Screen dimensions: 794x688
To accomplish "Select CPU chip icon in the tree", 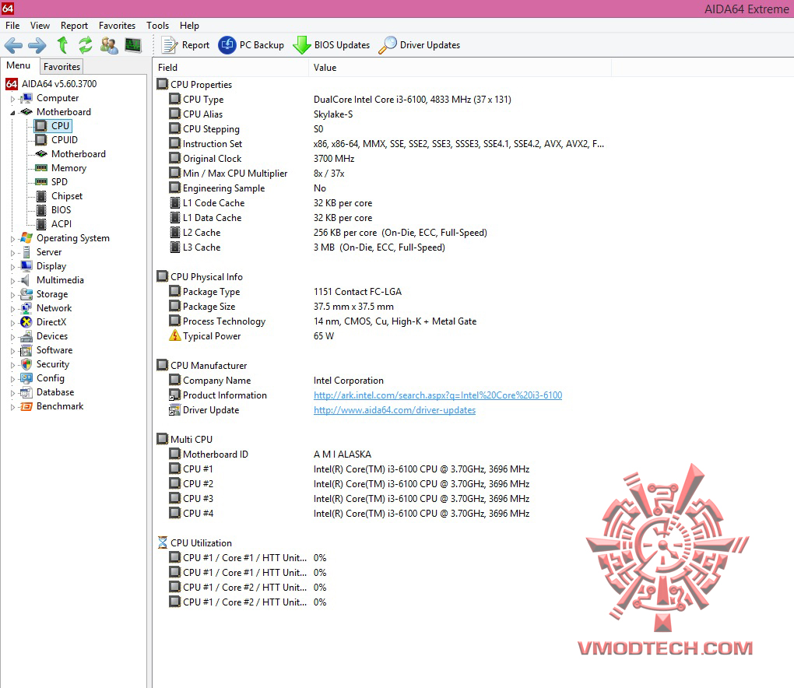I will click(x=41, y=125).
